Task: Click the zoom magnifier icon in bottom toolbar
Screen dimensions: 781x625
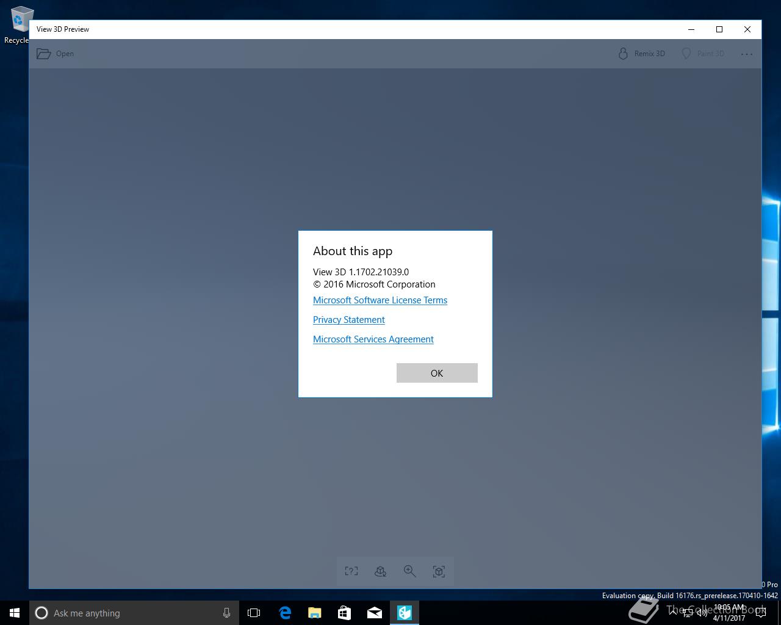Action: 410,571
